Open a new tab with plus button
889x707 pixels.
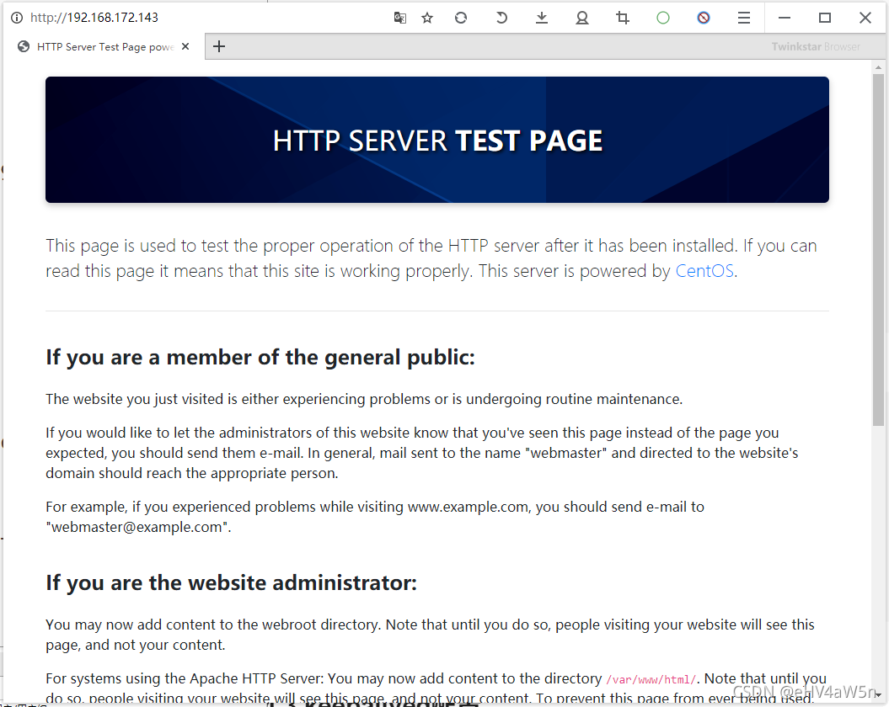(x=219, y=46)
